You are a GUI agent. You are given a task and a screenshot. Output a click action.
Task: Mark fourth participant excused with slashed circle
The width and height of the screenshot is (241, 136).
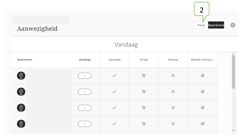[x=203, y=124]
